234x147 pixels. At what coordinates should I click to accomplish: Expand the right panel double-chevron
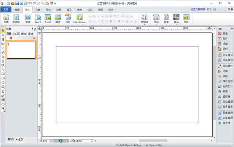click(x=231, y=29)
